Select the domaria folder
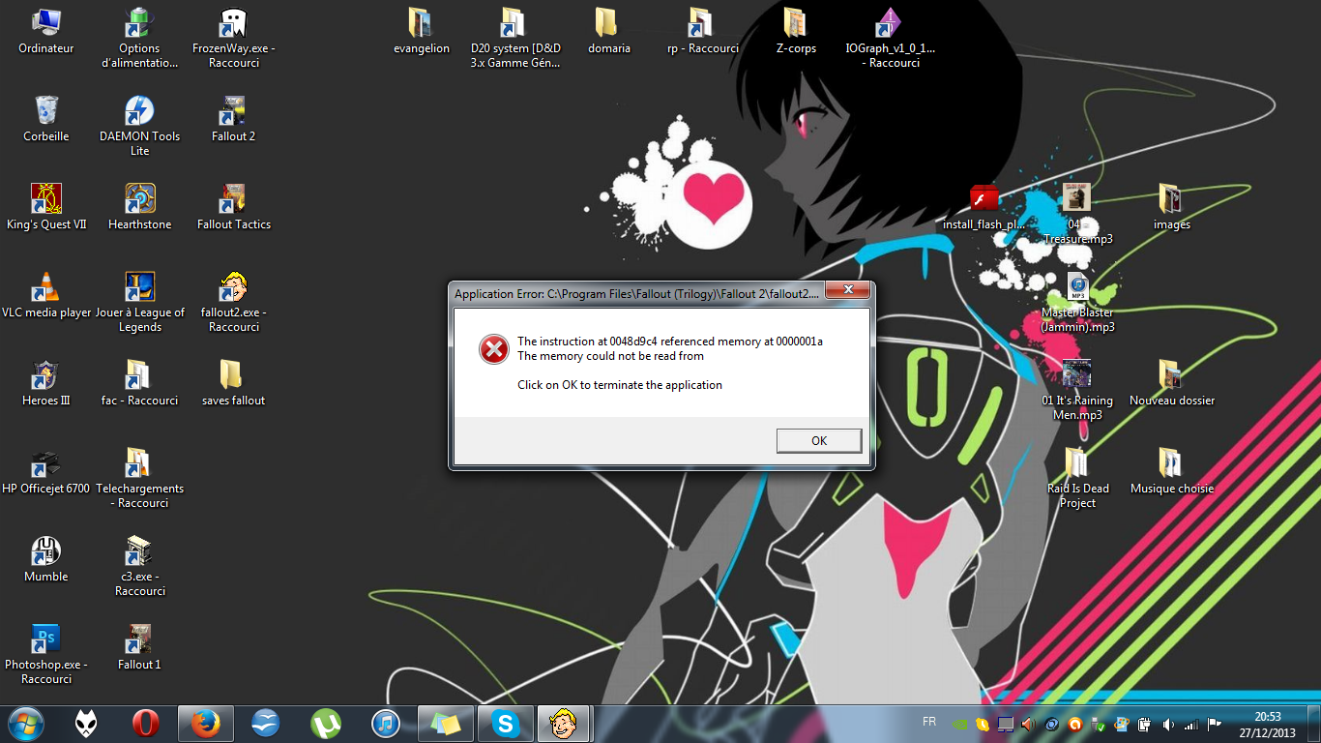The height and width of the screenshot is (743, 1321). pyautogui.click(x=609, y=32)
